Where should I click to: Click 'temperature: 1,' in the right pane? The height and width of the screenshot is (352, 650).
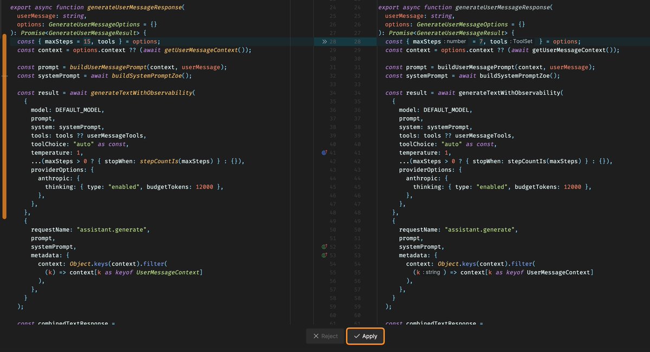426,153
